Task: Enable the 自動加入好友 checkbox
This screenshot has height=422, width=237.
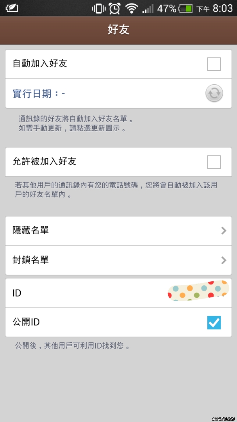Action: tap(214, 64)
